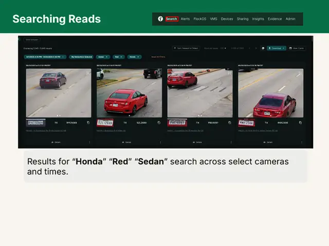Remove the Sedan filter chip
This screenshot has width=329, height=246.
[107, 56]
